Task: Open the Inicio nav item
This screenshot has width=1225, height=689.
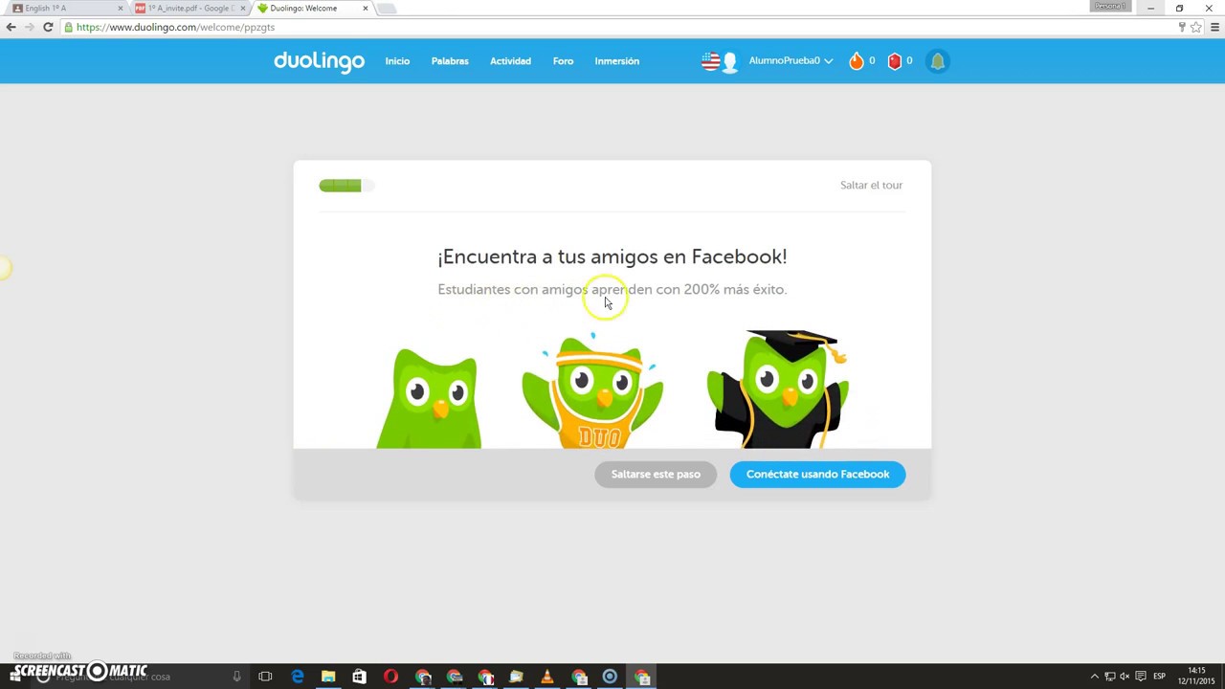Action: pyautogui.click(x=397, y=61)
